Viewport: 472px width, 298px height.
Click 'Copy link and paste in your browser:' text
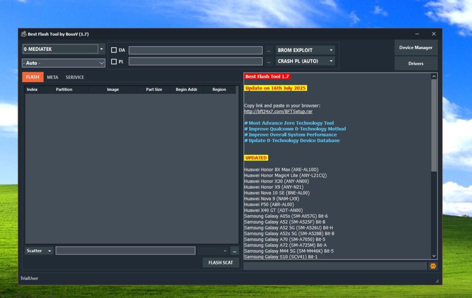282,106
